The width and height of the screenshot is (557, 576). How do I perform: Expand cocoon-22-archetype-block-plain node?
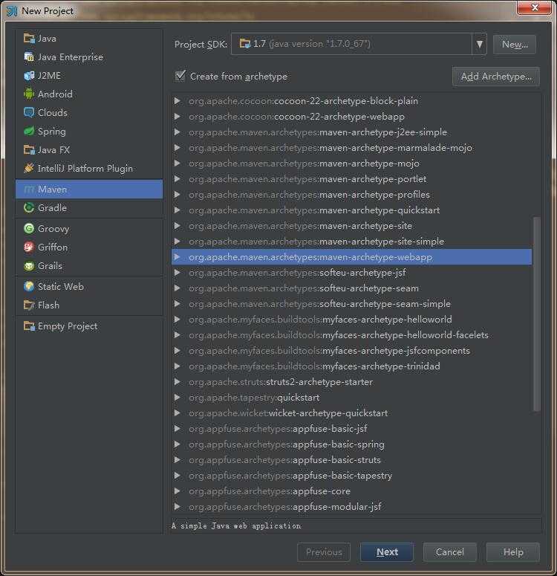pos(177,100)
